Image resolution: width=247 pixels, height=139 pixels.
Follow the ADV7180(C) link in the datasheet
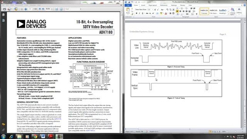(x=90, y=131)
